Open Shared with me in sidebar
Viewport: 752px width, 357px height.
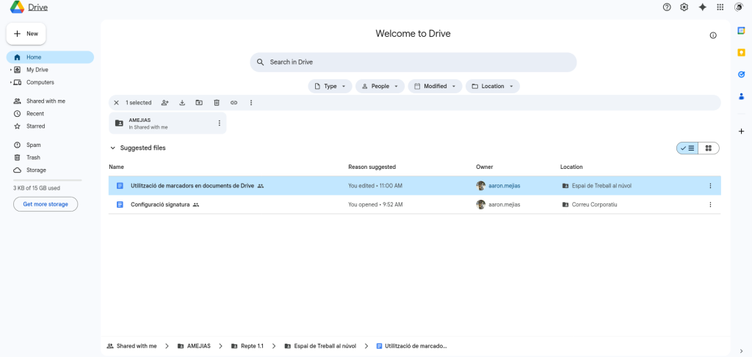click(x=46, y=101)
